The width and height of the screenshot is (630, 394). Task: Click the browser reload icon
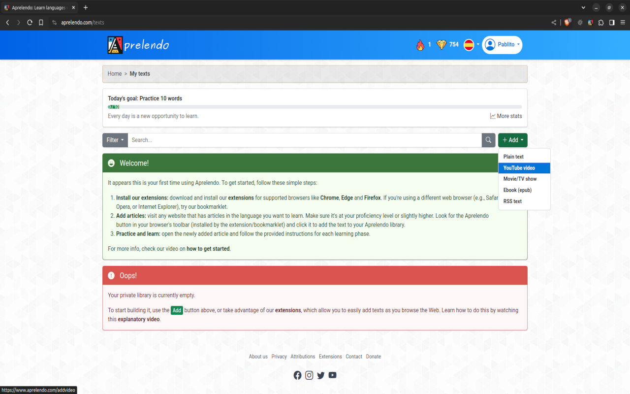(30, 22)
